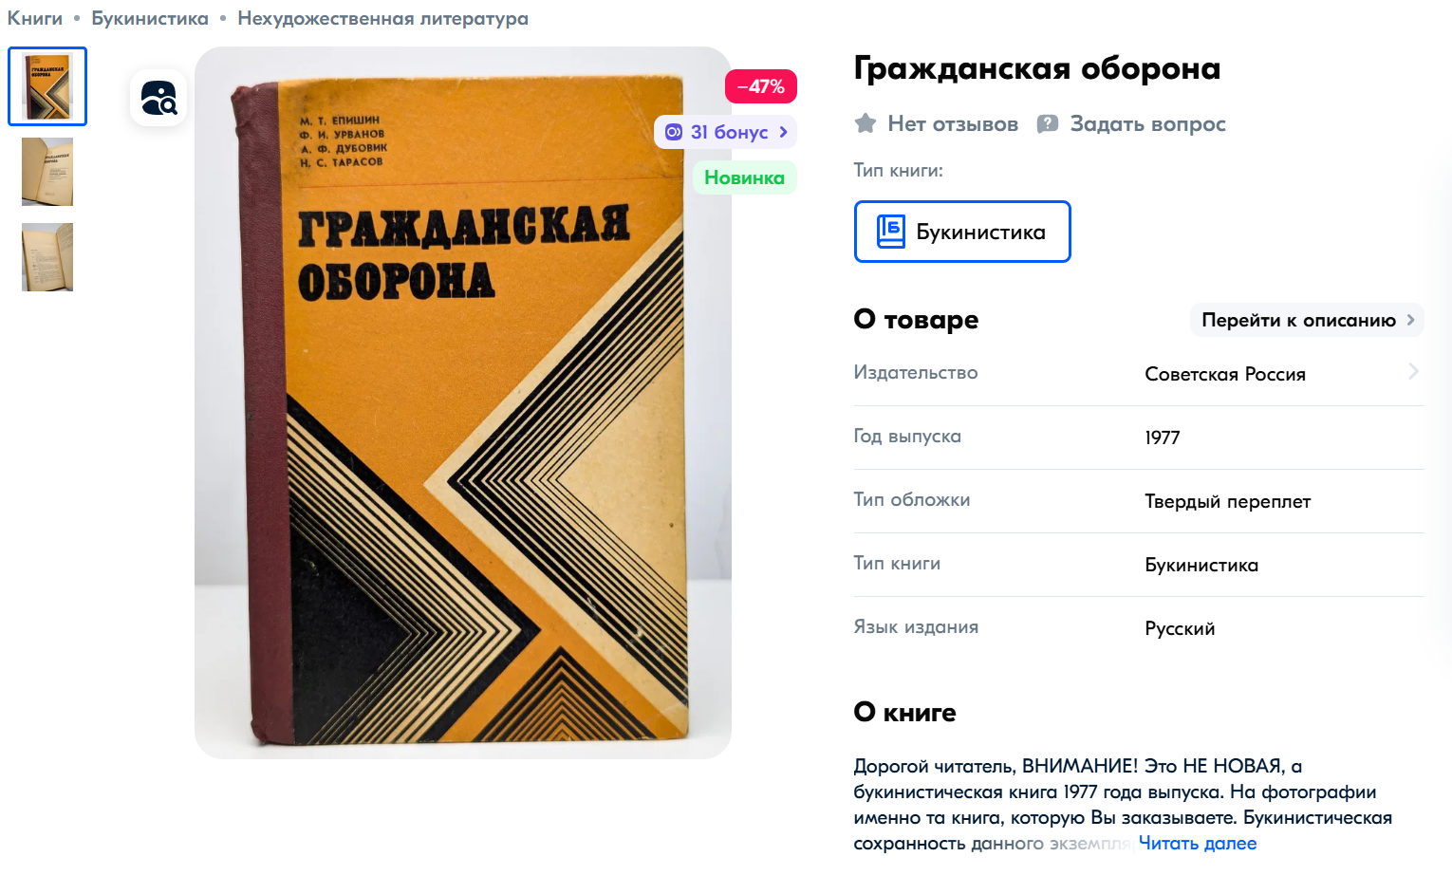Click the book icon in Букинистика selector
The image size is (1452, 894).
point(890,232)
